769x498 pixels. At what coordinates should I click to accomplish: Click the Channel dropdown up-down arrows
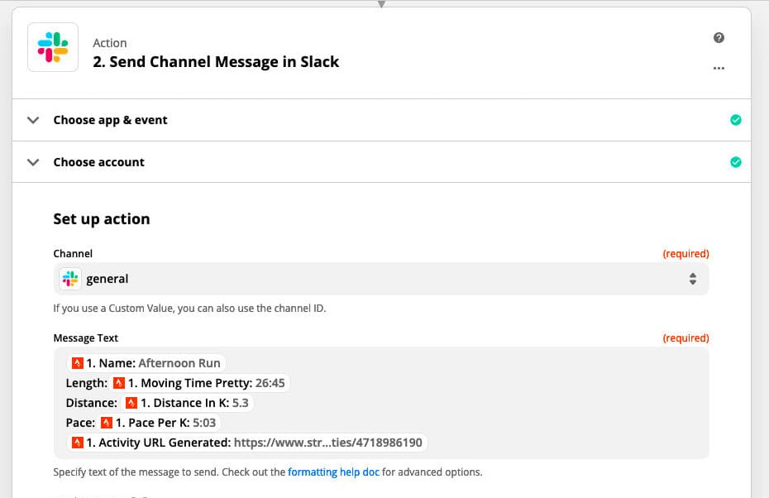pos(692,280)
